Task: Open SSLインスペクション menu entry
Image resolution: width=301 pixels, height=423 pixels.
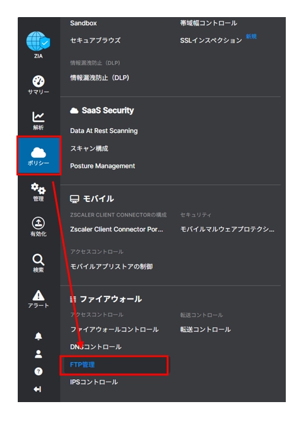Action: point(211,41)
